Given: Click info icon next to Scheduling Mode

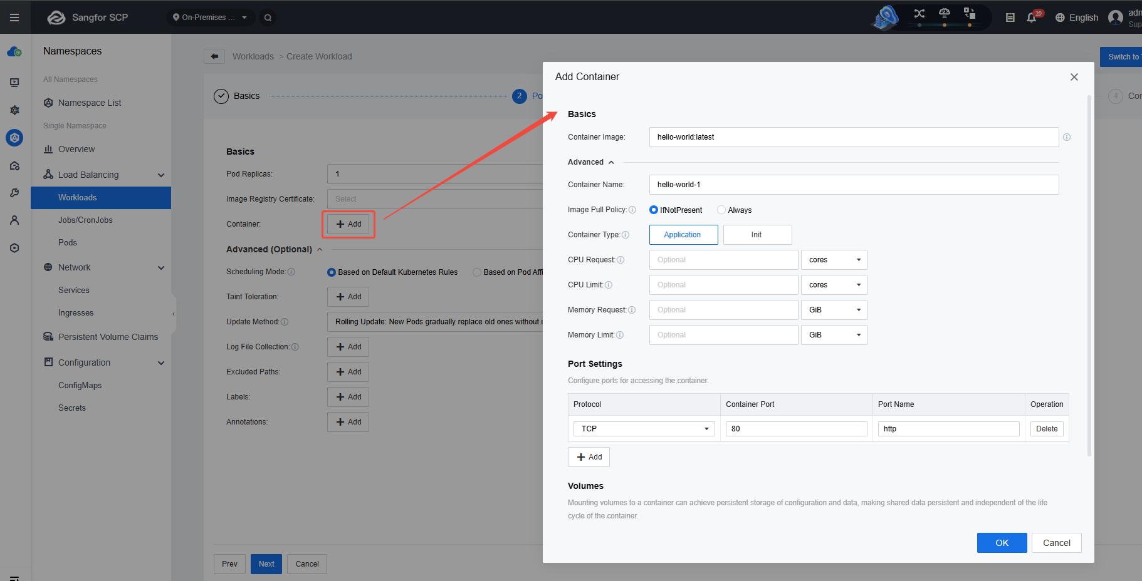Looking at the screenshot, I should [291, 272].
